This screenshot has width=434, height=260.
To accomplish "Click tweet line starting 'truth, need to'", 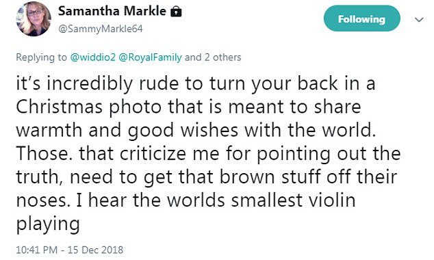I will pos(207,177).
